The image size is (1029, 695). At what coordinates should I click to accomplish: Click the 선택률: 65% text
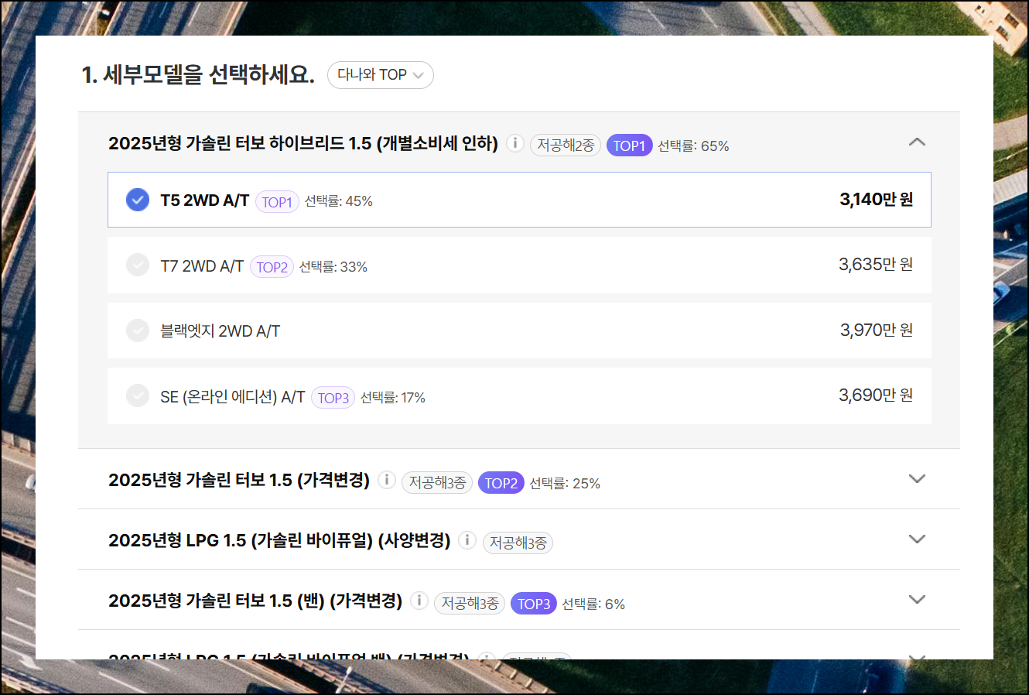(x=693, y=146)
